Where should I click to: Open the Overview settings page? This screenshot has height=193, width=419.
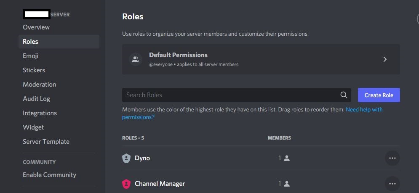pyautogui.click(x=36, y=27)
